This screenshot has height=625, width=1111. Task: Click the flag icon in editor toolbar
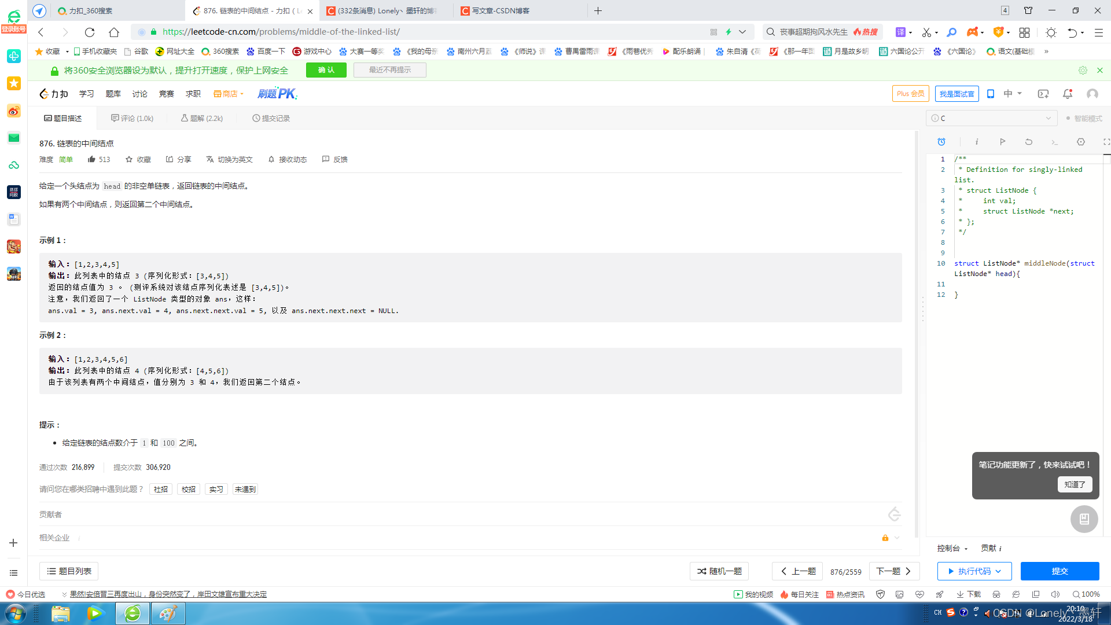(1002, 142)
